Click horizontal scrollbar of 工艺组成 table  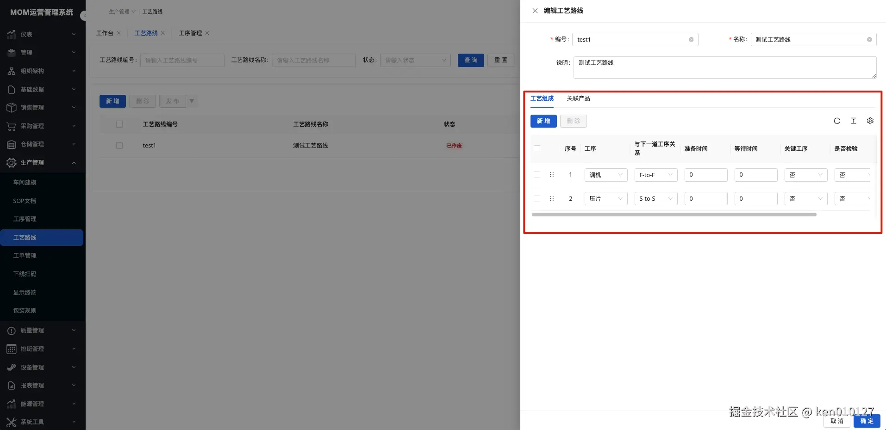click(674, 215)
